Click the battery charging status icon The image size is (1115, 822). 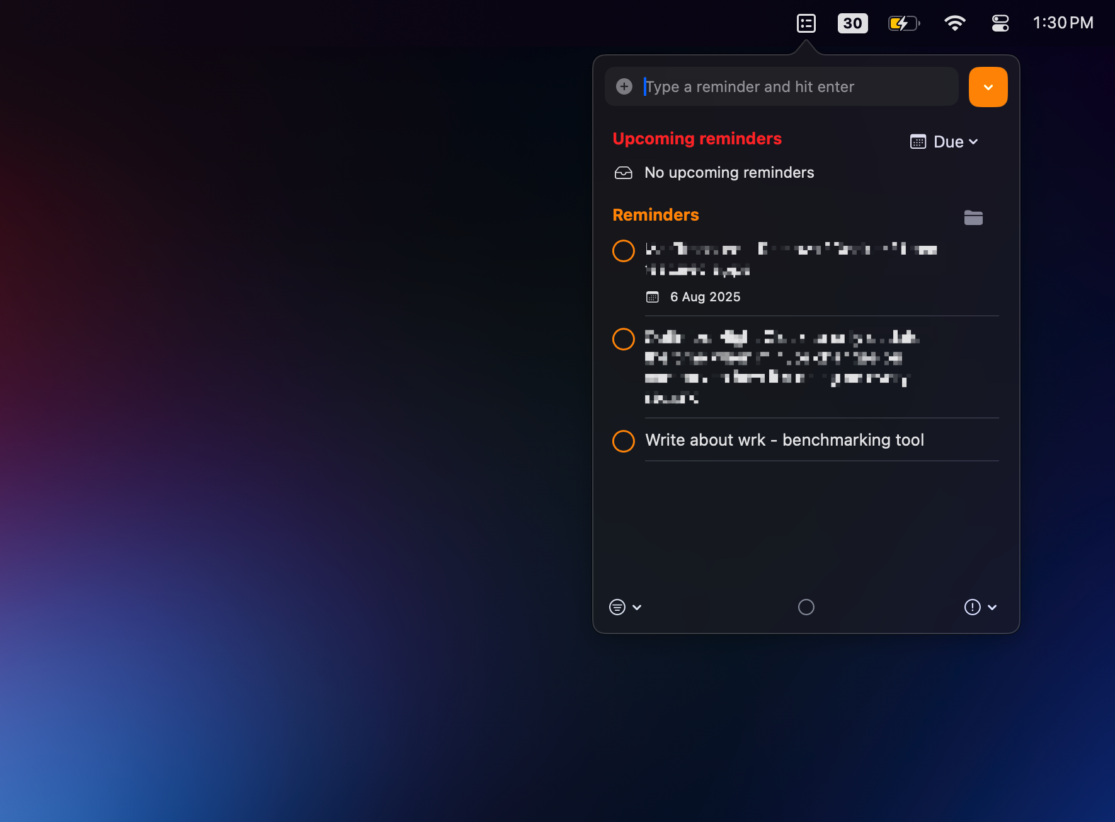click(903, 23)
